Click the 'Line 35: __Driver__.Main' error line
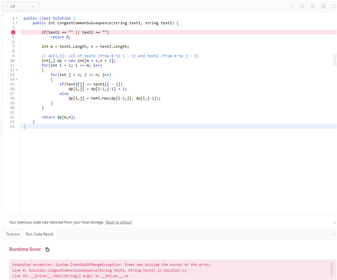The image size is (337, 280). click(70, 276)
